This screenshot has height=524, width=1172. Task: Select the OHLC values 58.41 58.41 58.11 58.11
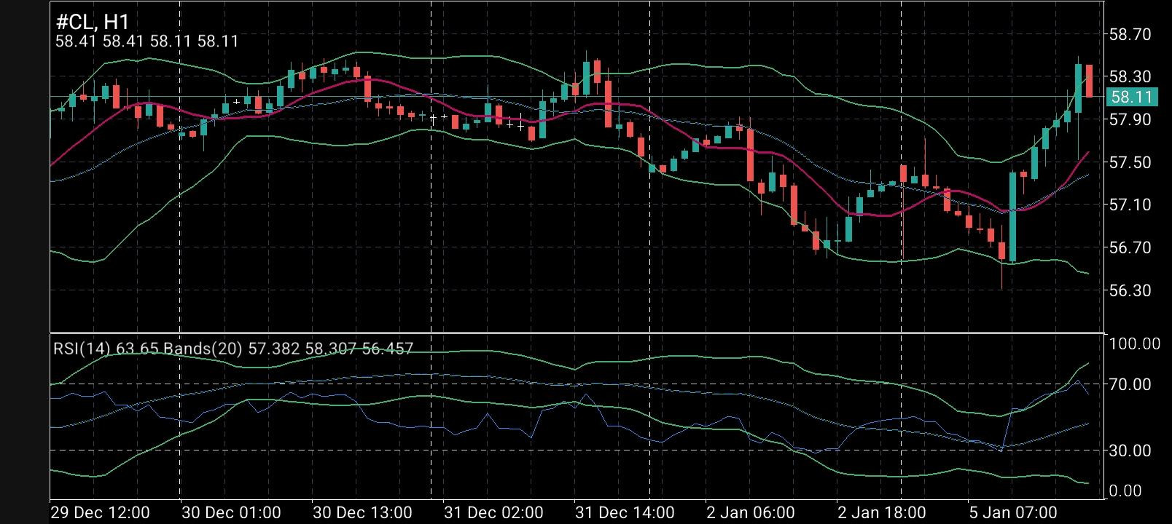tap(147, 41)
